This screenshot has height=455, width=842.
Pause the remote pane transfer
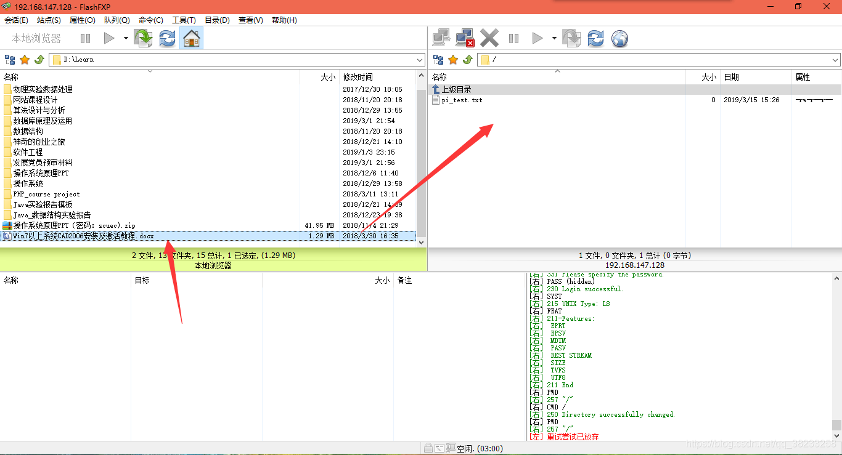coord(513,38)
